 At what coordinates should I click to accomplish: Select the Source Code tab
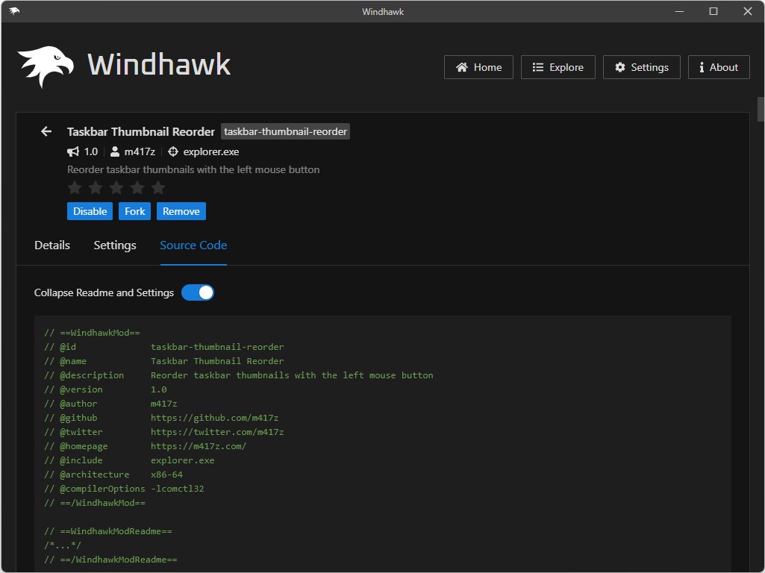click(x=193, y=245)
